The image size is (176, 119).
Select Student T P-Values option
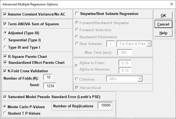click(5, 113)
